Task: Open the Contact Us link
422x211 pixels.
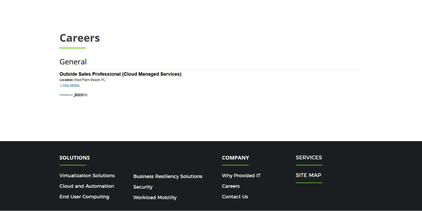Action: [235, 197]
